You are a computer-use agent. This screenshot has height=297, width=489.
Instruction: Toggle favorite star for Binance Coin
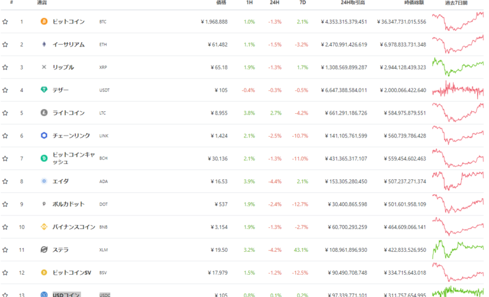(x=5, y=227)
